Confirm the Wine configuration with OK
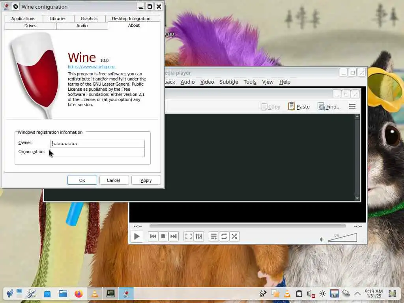404x303 pixels. click(x=82, y=180)
